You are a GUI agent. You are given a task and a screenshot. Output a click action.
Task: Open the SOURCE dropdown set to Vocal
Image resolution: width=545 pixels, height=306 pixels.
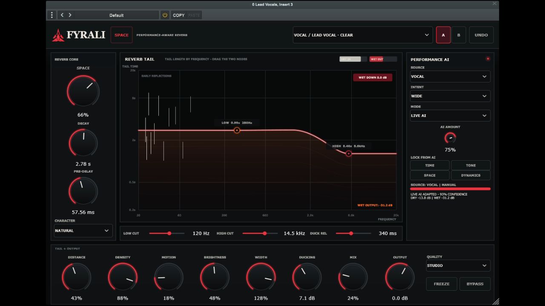450,76
